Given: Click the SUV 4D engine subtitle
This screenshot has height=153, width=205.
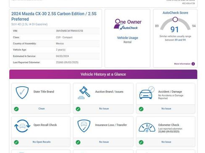Looking at the screenshot, I should (29, 24).
